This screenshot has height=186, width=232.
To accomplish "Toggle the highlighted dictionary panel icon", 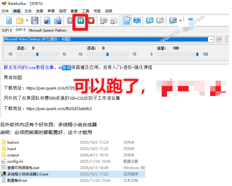I will coord(127,20).
